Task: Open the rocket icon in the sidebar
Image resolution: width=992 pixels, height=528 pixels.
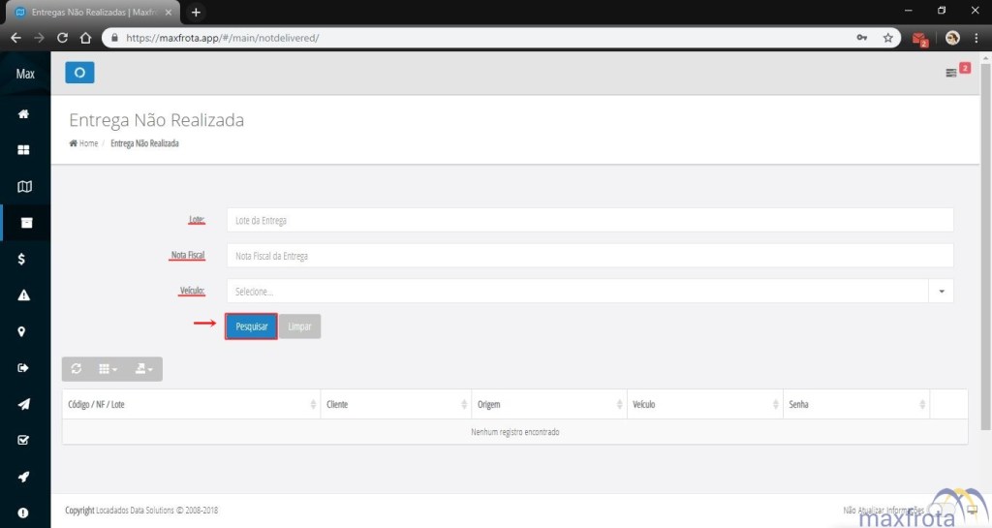Action: [24, 477]
